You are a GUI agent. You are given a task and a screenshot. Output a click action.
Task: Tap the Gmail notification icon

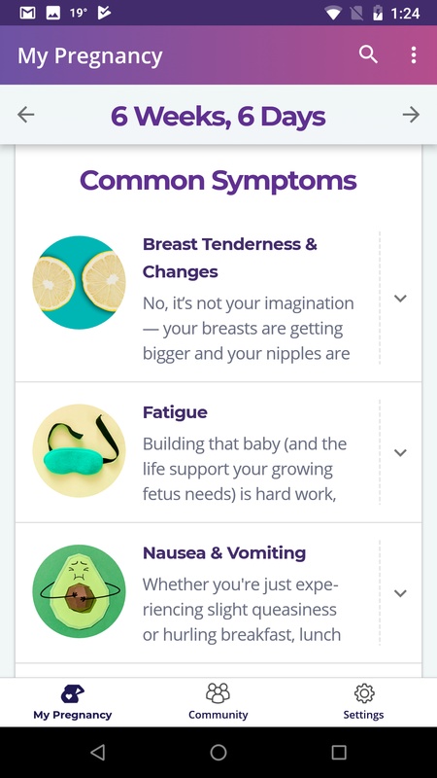tap(28, 13)
